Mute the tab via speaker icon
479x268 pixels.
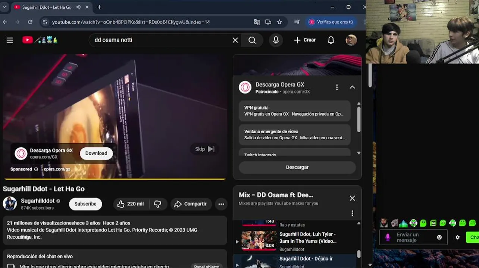point(79,7)
